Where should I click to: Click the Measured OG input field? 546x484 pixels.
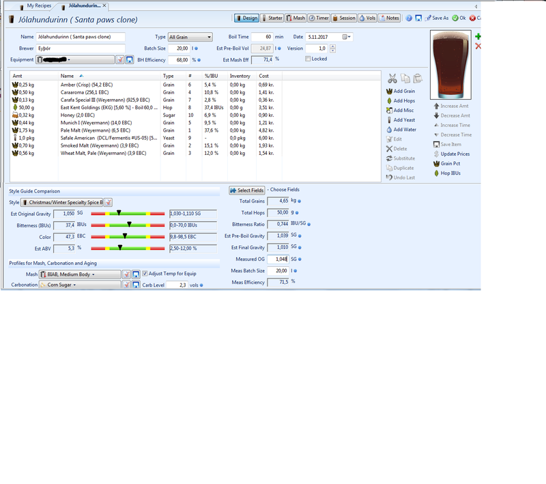pos(278,259)
